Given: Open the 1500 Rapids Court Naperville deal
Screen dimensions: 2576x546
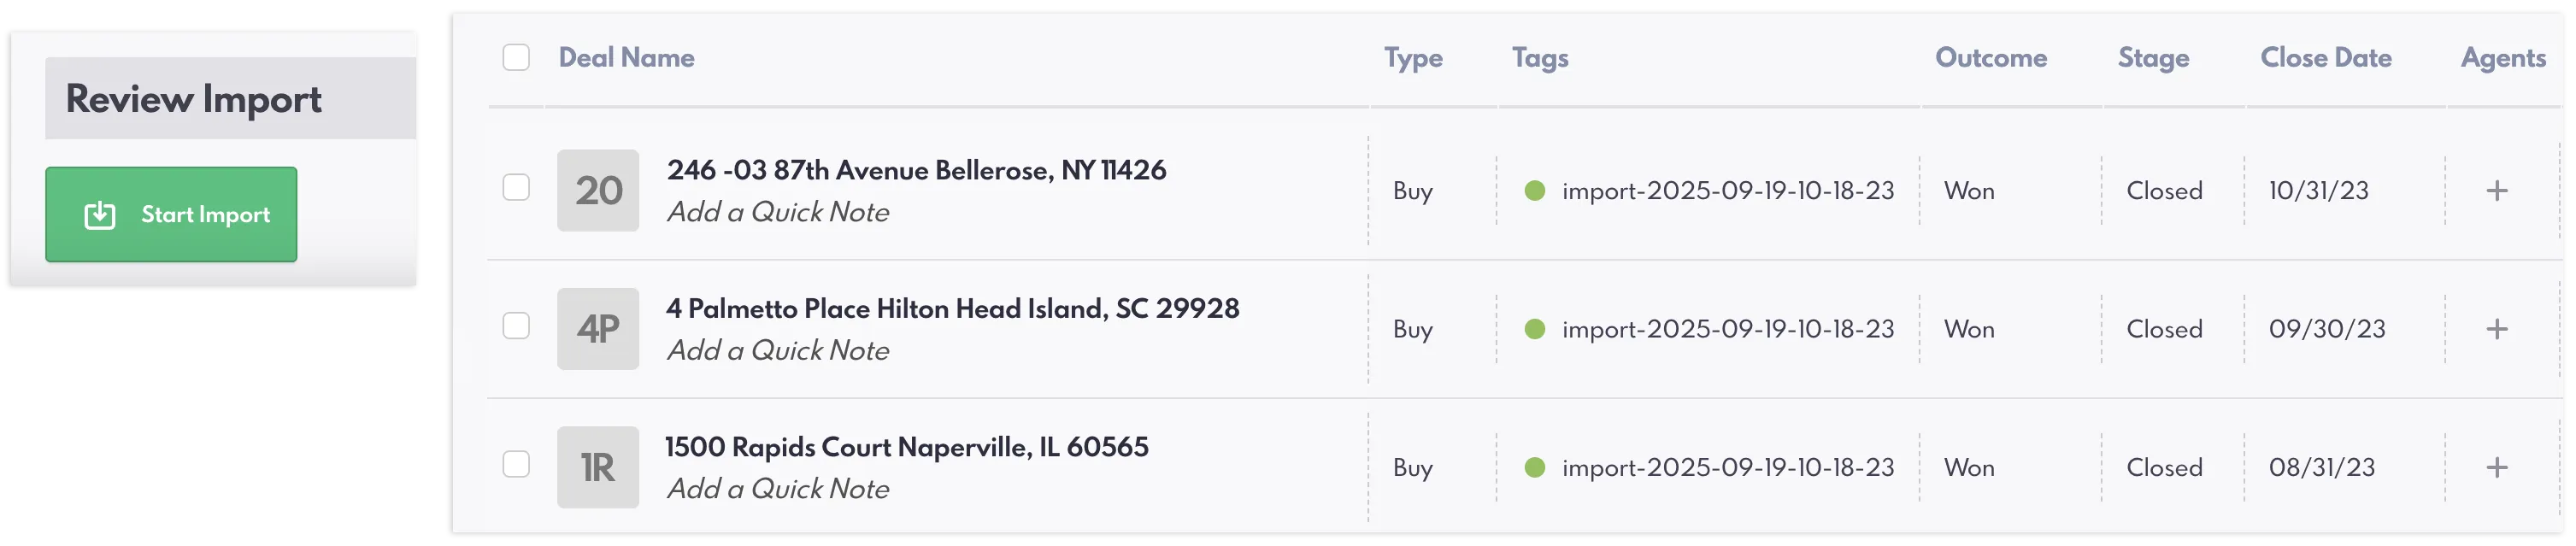Looking at the screenshot, I should pos(907,447).
